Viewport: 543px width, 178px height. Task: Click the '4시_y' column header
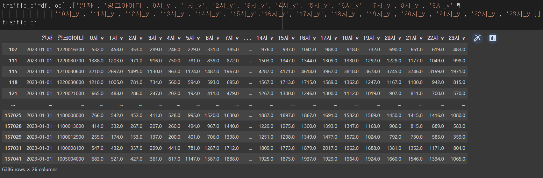[x=174, y=38]
